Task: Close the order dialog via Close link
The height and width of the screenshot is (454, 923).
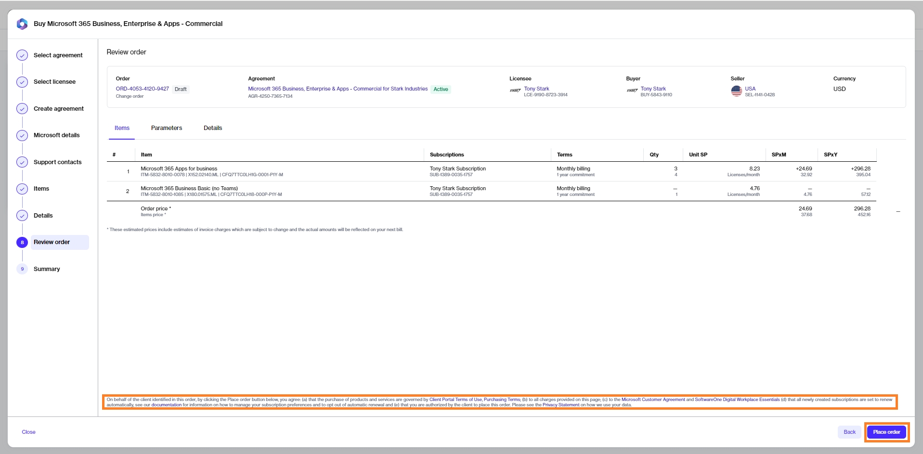Action: [x=28, y=432]
